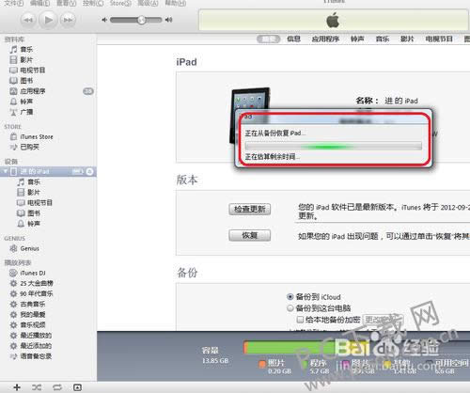Open the 古典音乐 smart playlist
470x393 pixels.
point(33,305)
